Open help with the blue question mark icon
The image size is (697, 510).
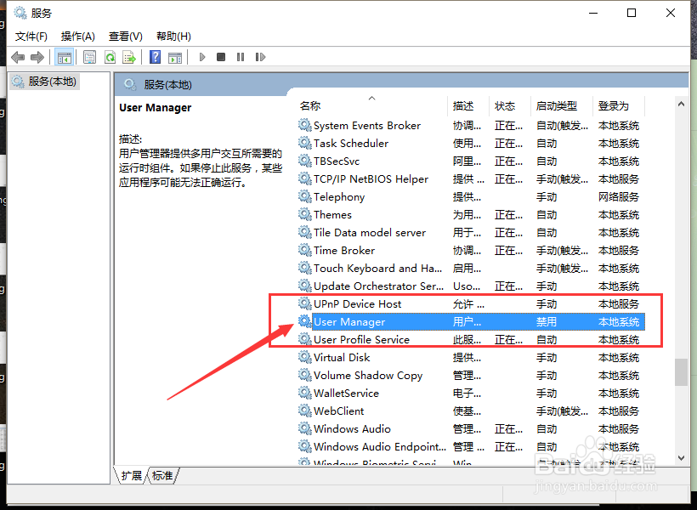[156, 56]
